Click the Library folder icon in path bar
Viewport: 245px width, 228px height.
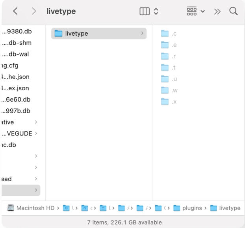point(103,208)
